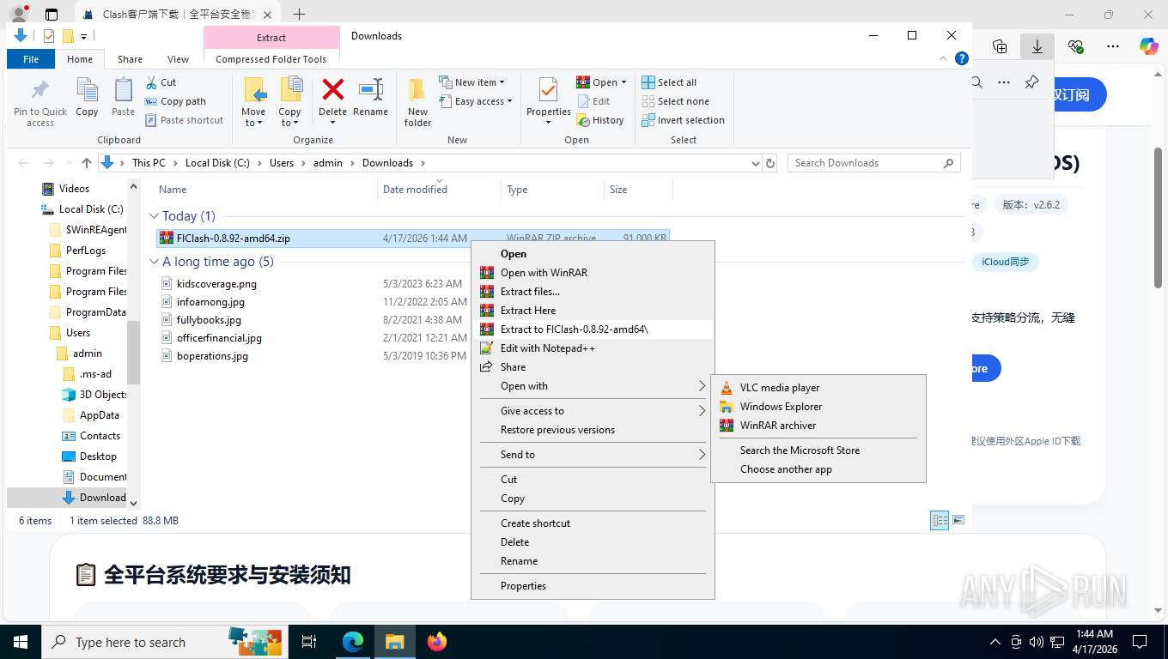Choose Open with WinRAR from context menu
The height and width of the screenshot is (659, 1168).
pos(593,273)
